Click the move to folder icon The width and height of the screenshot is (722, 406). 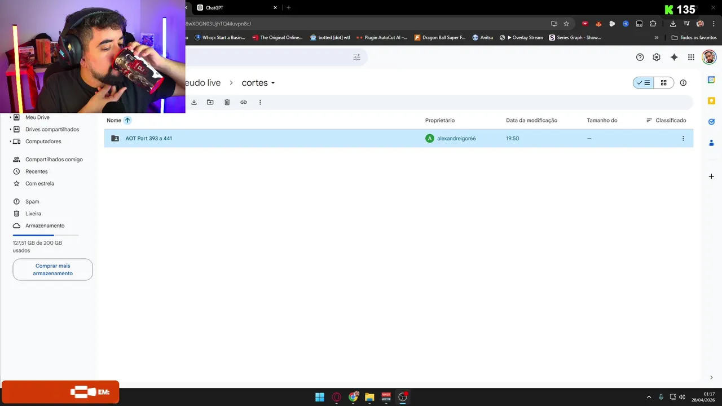click(x=210, y=102)
